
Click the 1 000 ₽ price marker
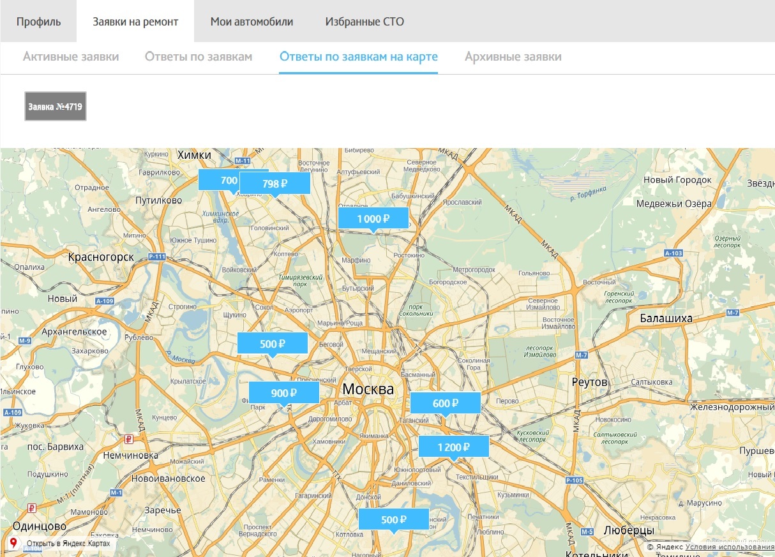373,219
